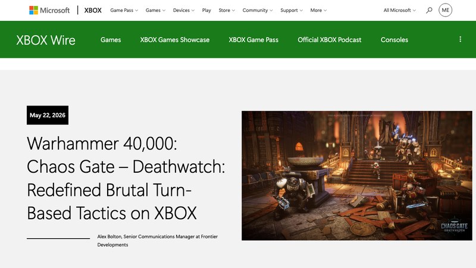Select XBOX Game Pass in the green bar

(x=253, y=40)
